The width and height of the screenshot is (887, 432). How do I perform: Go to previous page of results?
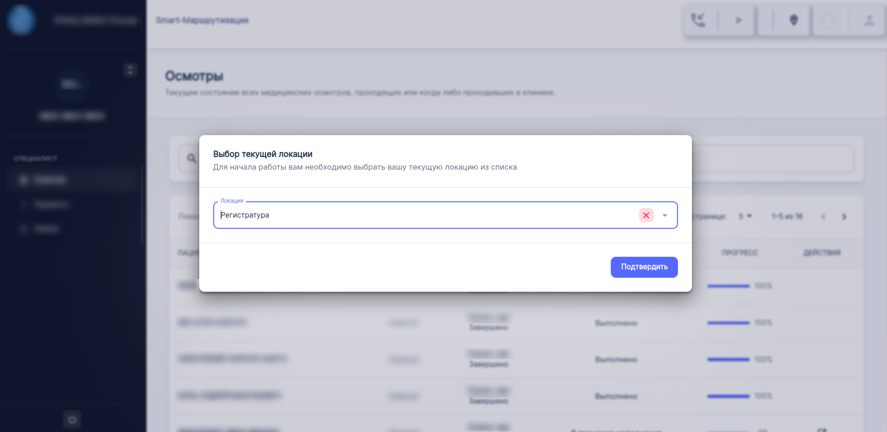pyautogui.click(x=824, y=217)
